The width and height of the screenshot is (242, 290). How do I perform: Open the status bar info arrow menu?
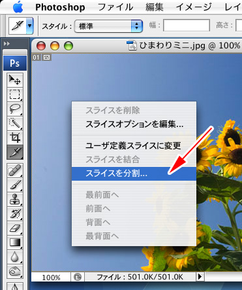click(x=200, y=277)
